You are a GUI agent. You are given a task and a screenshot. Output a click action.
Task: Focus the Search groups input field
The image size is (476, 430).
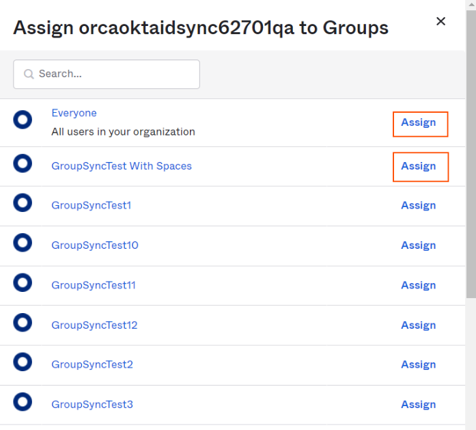point(107,74)
